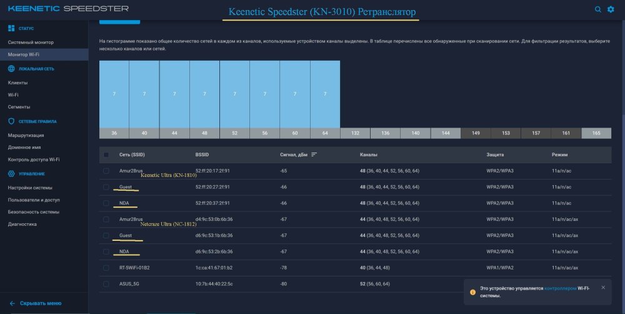Click the blue button above the description

[119, 21]
